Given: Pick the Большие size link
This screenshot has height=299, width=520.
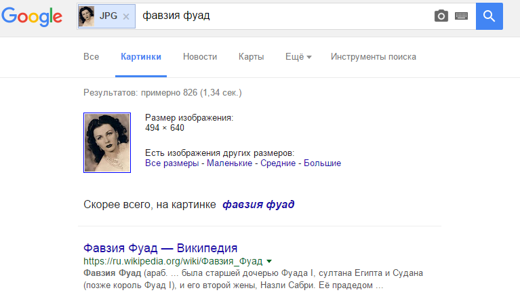Looking at the screenshot, I should 322,163.
